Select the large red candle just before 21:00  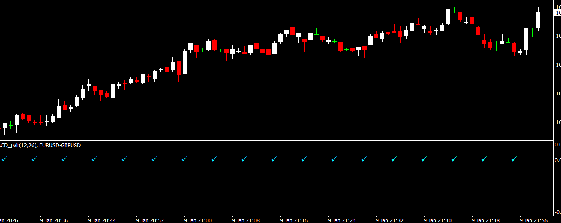click(178, 68)
